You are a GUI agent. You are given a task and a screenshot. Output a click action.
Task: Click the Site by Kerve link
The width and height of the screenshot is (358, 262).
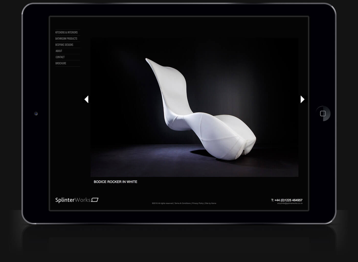click(211, 203)
